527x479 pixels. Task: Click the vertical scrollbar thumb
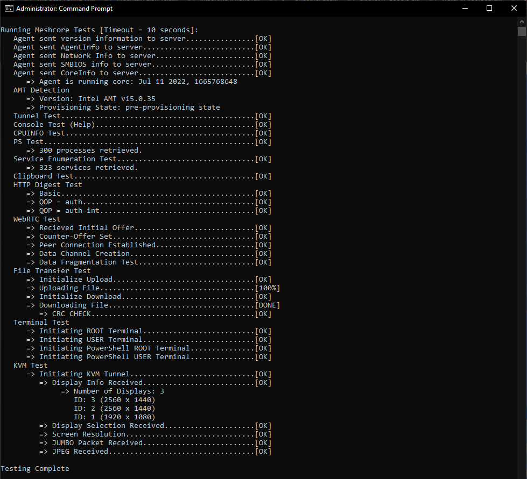(522, 31)
